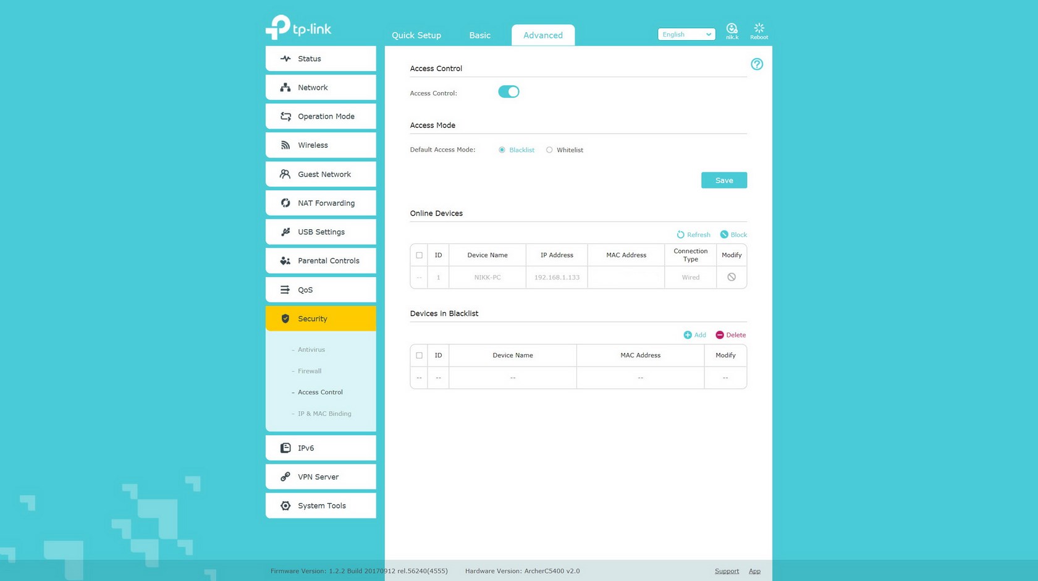
Task: Click the MAC Address header in Online Devices
Action: pos(626,255)
